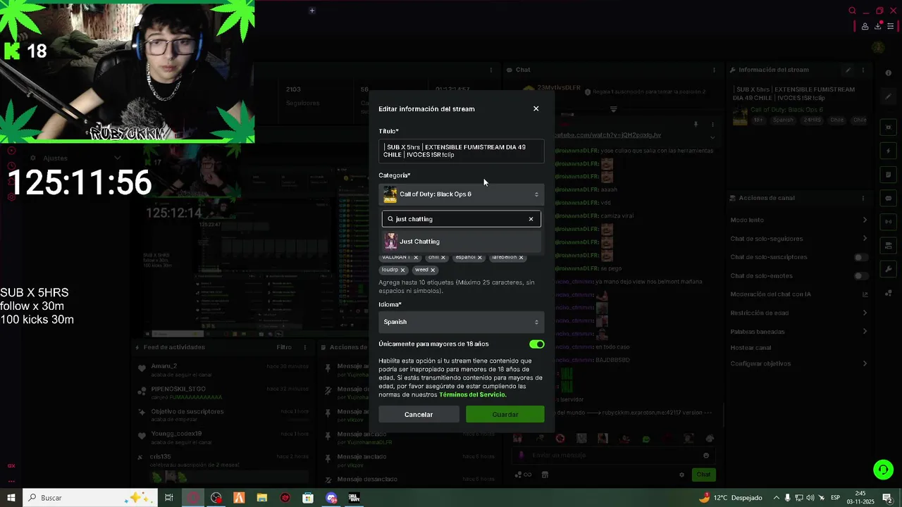Image resolution: width=902 pixels, height=507 pixels.
Task: Select the Amaru_2 follow activity entry
Action: tap(223, 369)
